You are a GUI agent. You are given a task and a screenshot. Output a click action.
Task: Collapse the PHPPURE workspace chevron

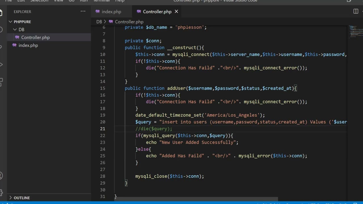coord(10,22)
